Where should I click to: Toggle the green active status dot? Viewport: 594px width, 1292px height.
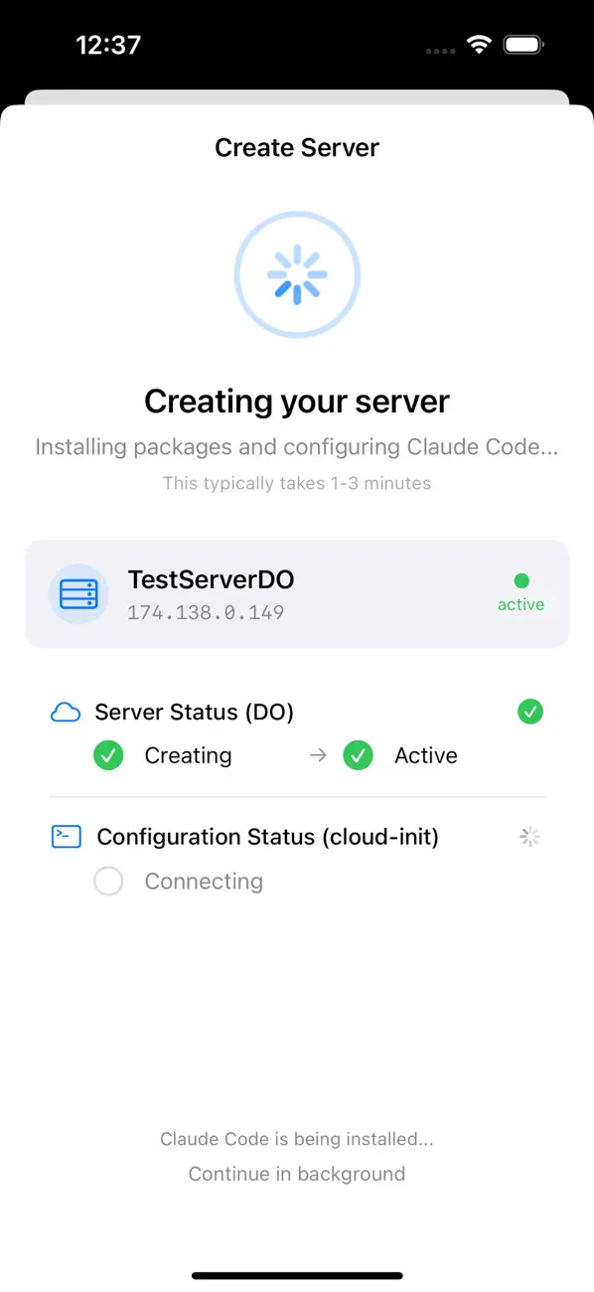pyautogui.click(x=522, y=579)
